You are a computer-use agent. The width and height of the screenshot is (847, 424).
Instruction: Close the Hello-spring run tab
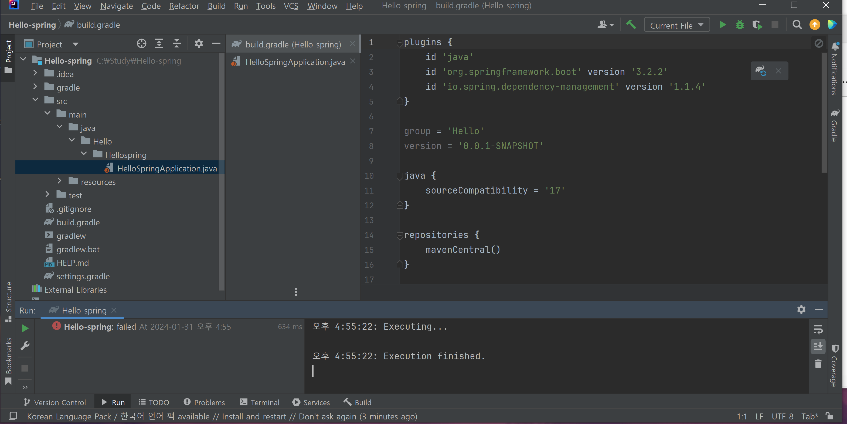point(114,310)
